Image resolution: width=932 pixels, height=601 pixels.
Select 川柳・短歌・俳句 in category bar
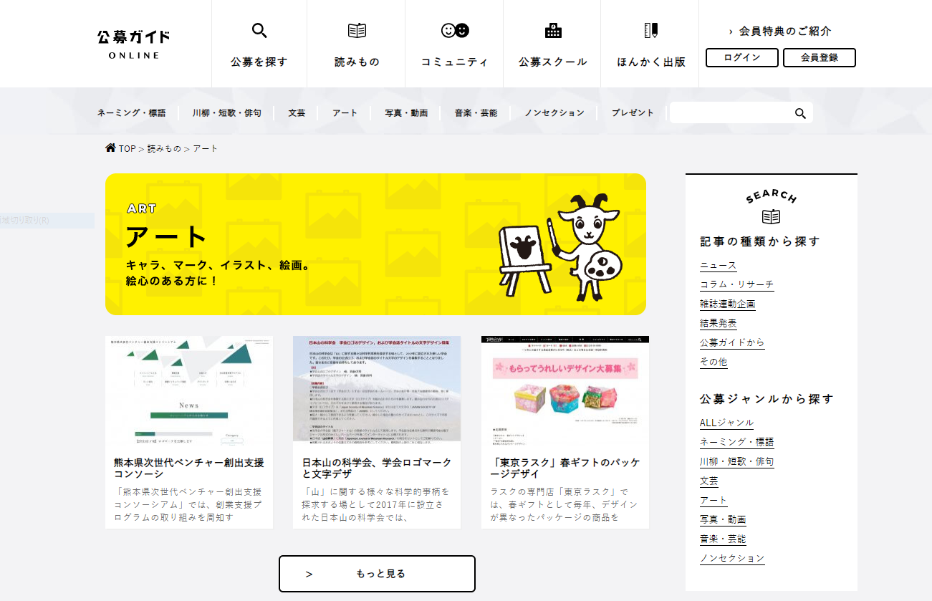[226, 113]
